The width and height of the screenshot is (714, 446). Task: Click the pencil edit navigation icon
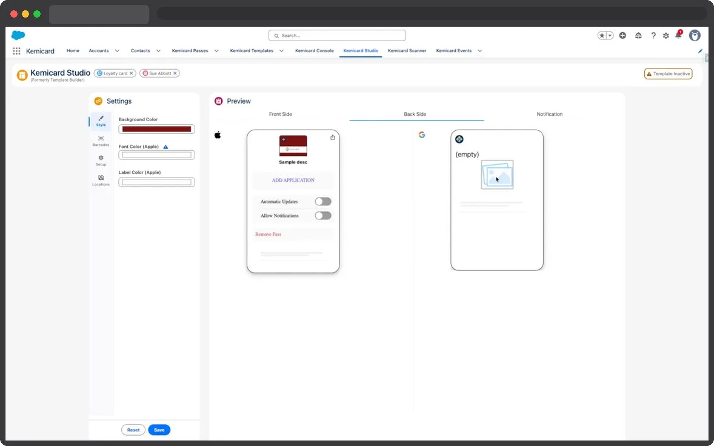pos(700,51)
